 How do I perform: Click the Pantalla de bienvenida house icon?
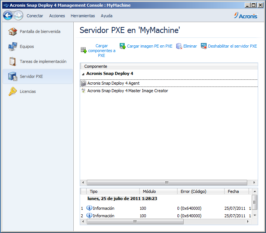[13, 31]
